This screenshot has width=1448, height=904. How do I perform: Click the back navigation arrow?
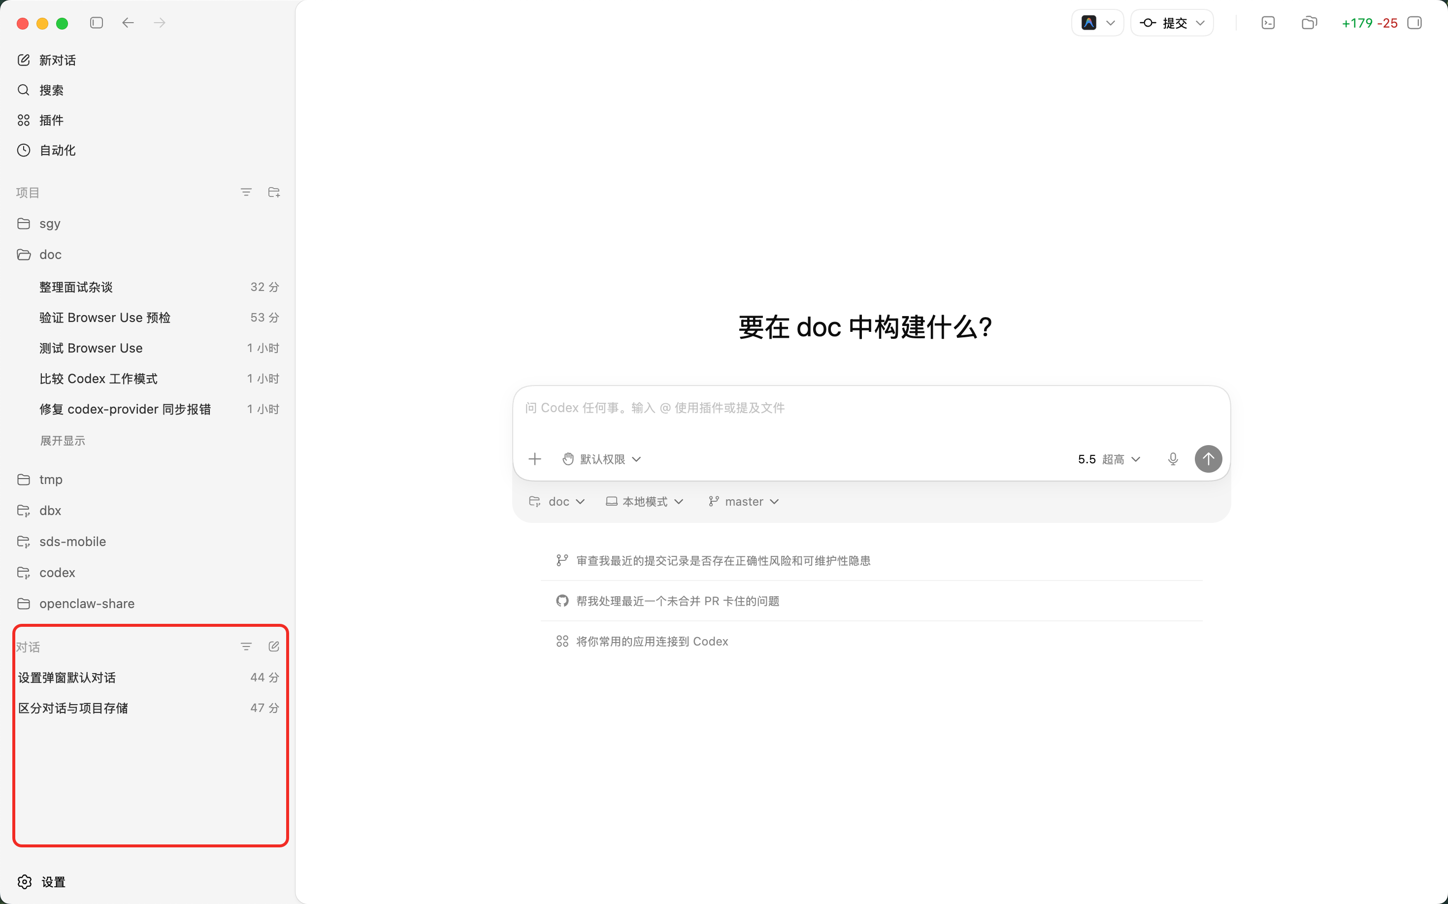(128, 22)
